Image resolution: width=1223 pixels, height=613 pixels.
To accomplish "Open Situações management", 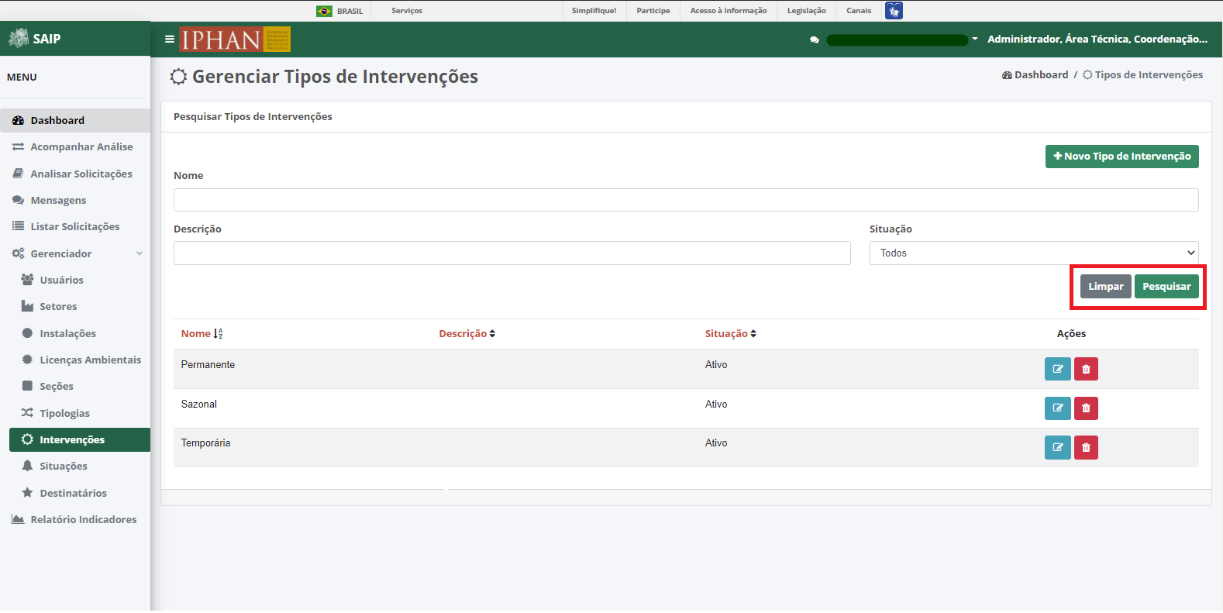I will 80,466.
